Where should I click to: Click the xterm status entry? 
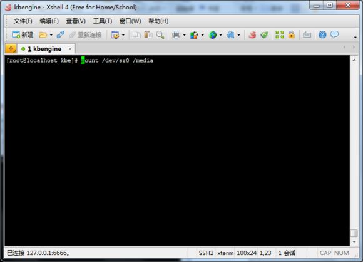225,253
